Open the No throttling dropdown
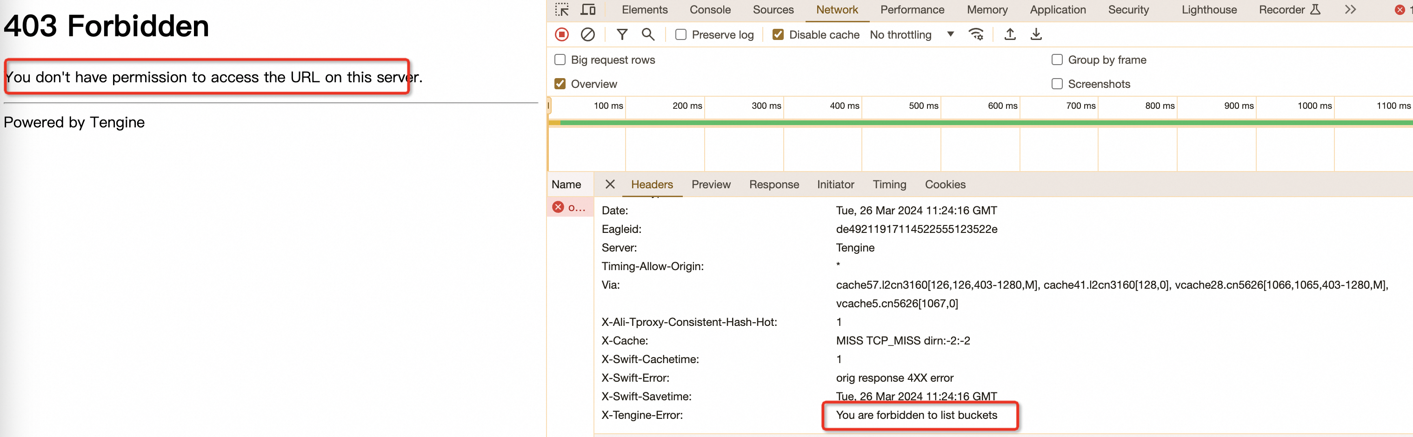 (912, 34)
